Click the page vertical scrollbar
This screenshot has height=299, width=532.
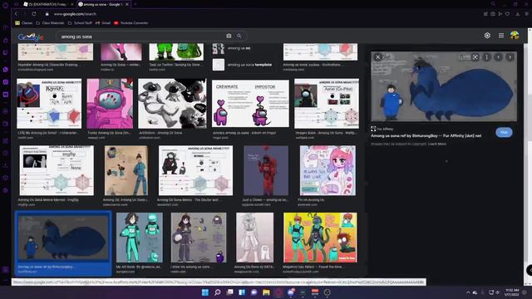pyautogui.click(x=530, y=156)
